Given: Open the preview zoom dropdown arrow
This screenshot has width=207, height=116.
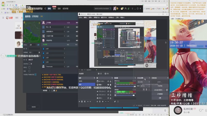Looking at the screenshot, I should tap(96, 70).
